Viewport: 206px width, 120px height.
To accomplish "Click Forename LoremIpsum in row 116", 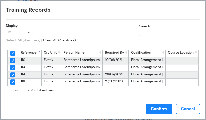I will click(82, 81).
